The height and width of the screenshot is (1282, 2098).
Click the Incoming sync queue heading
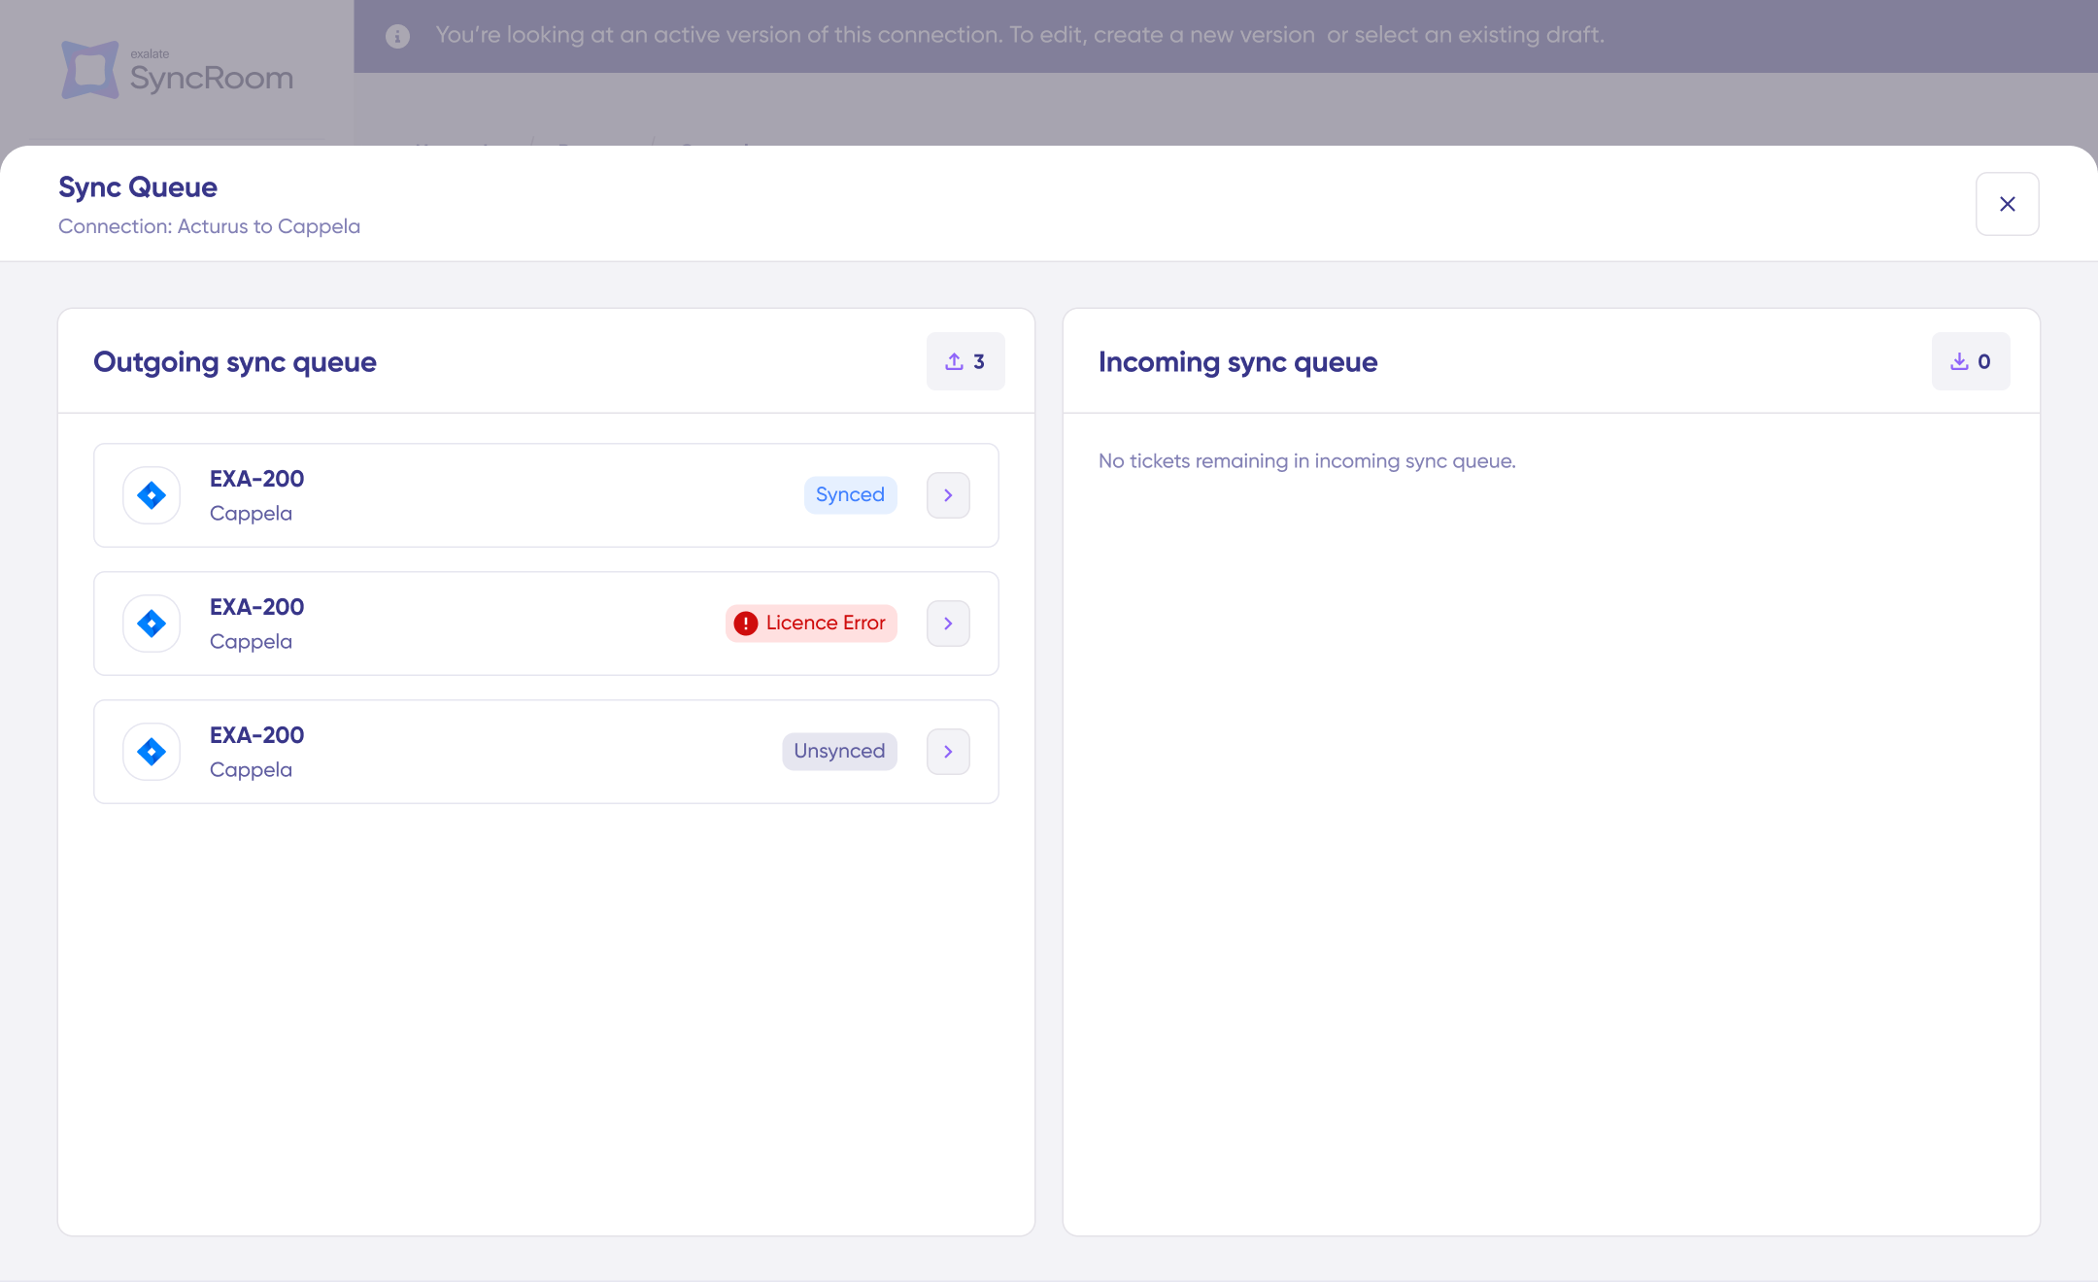click(x=1237, y=362)
